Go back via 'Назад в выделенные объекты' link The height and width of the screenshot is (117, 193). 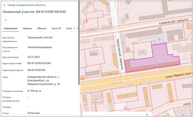27,5
